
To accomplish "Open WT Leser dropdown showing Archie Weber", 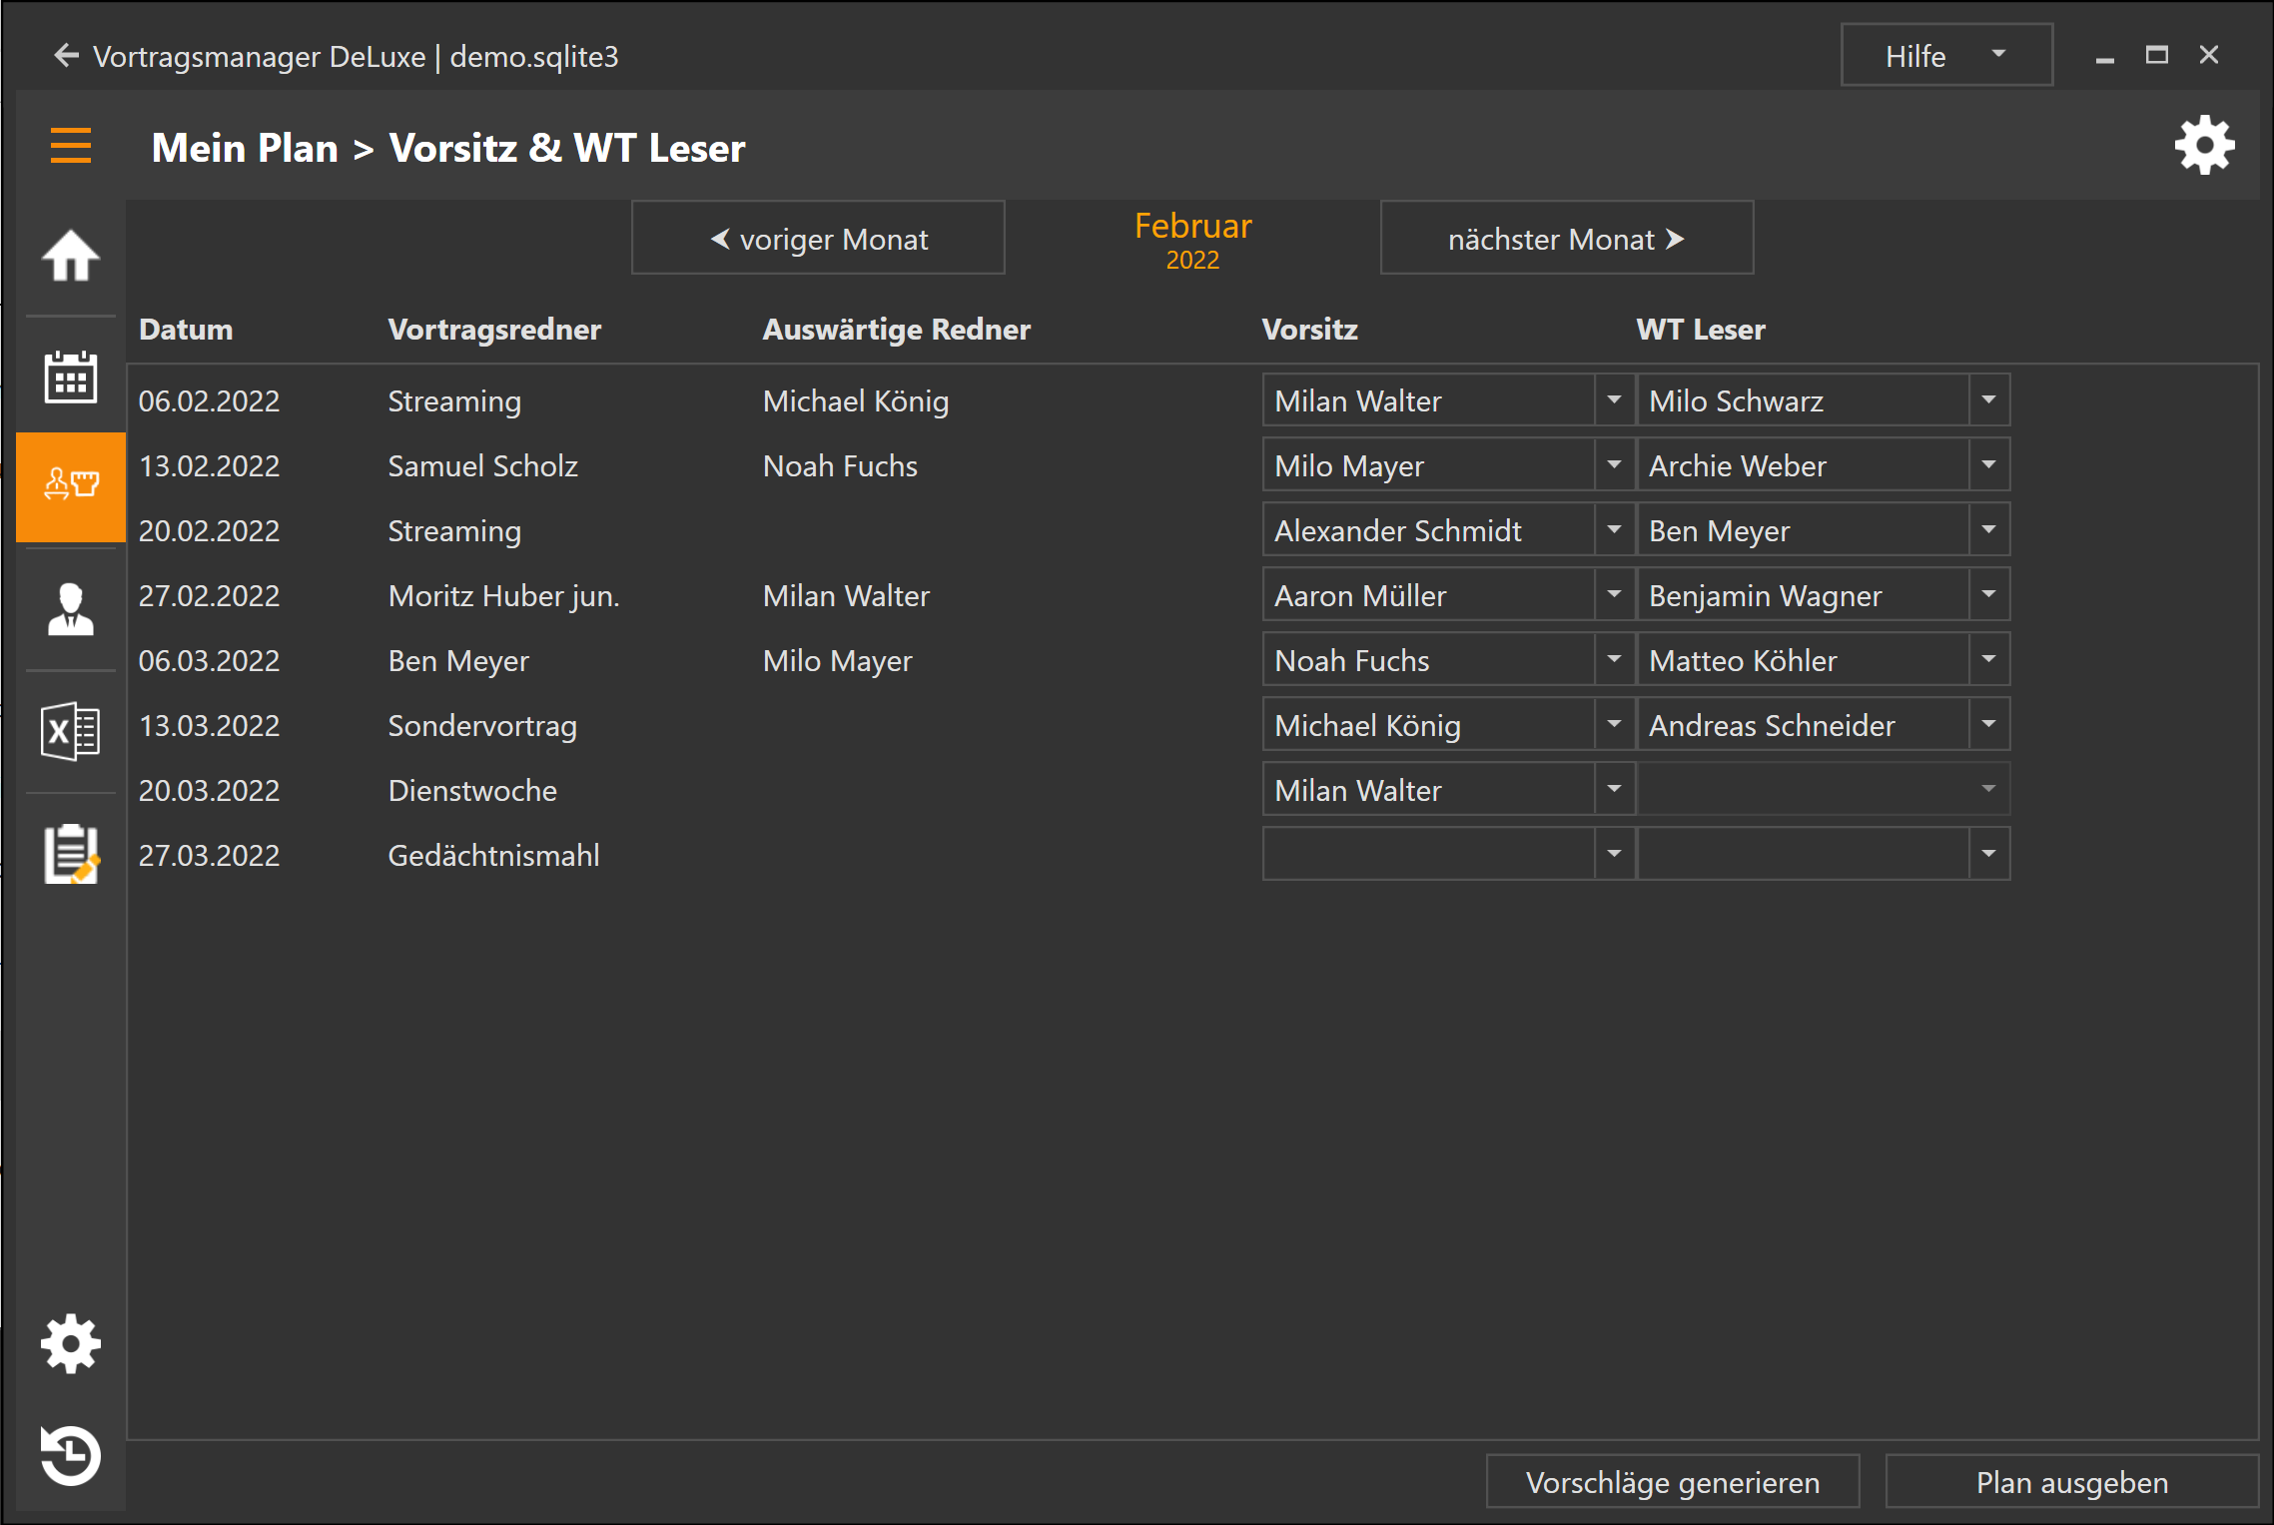I will (x=1823, y=465).
